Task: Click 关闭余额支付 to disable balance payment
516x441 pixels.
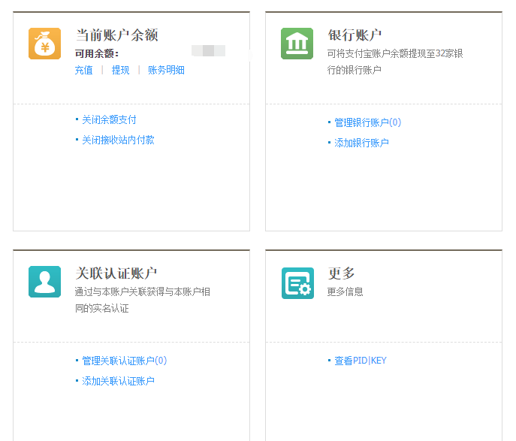Action: pyautogui.click(x=109, y=119)
